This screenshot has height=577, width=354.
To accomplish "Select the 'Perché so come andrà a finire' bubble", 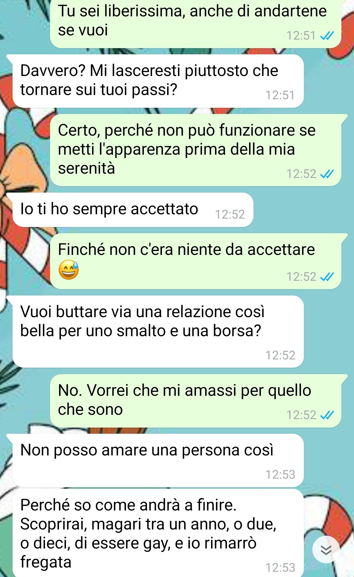I will pos(158,533).
